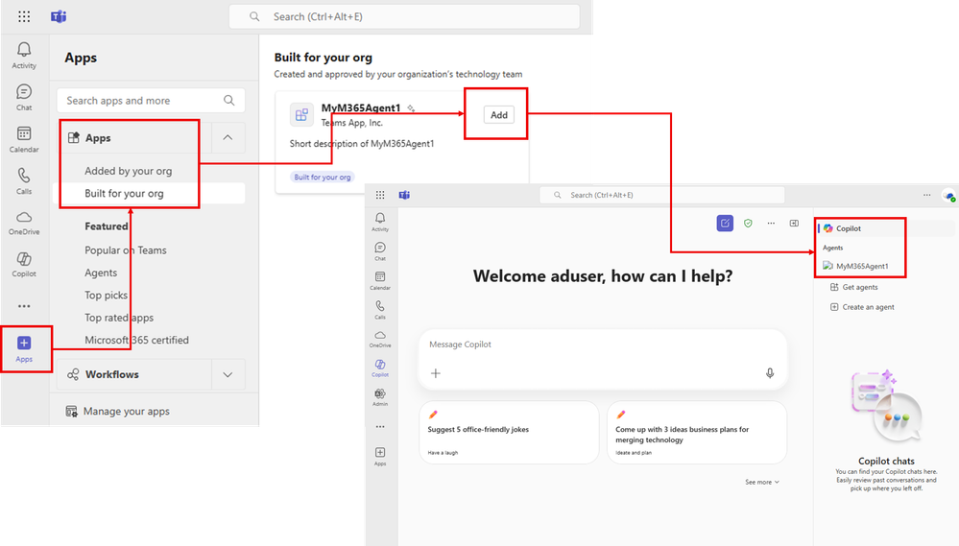Select Added by your org
959x546 pixels.
128,171
